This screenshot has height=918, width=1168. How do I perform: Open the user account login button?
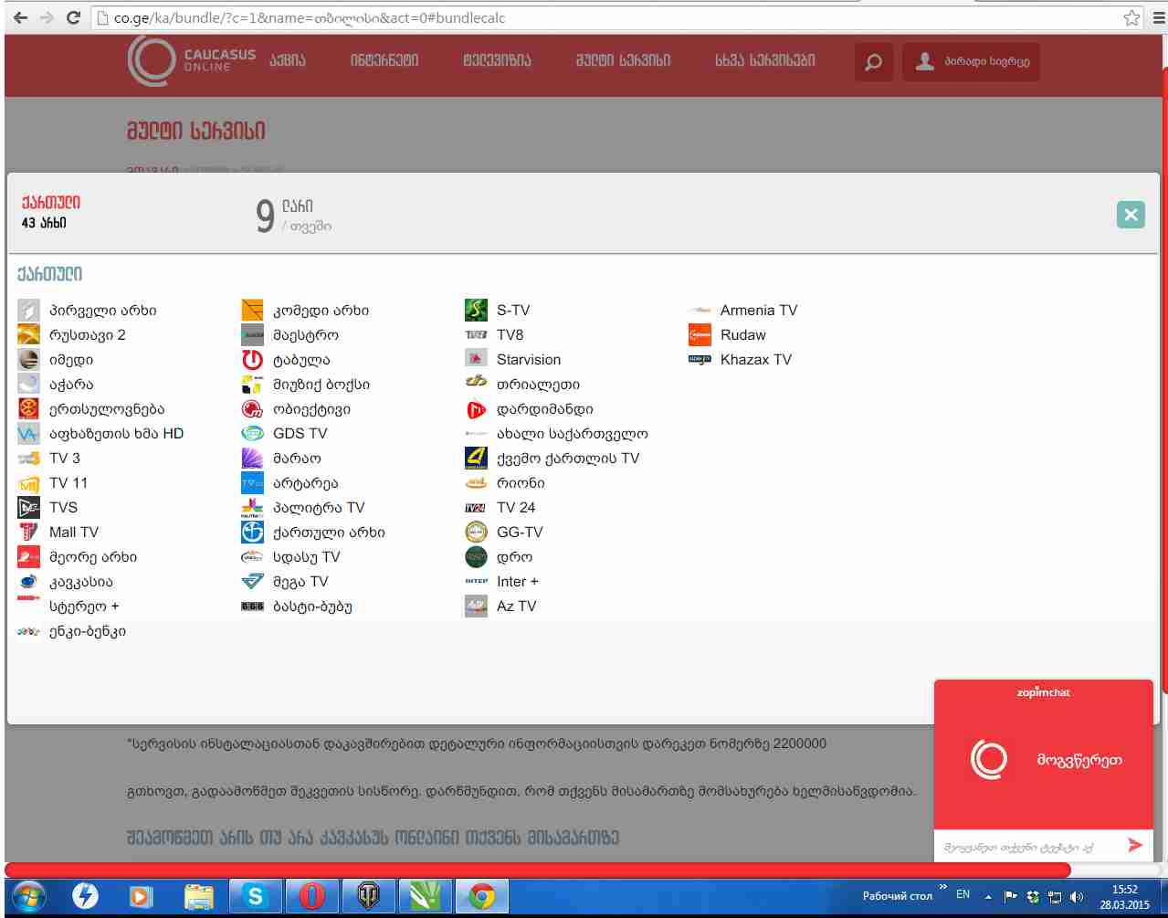971,62
